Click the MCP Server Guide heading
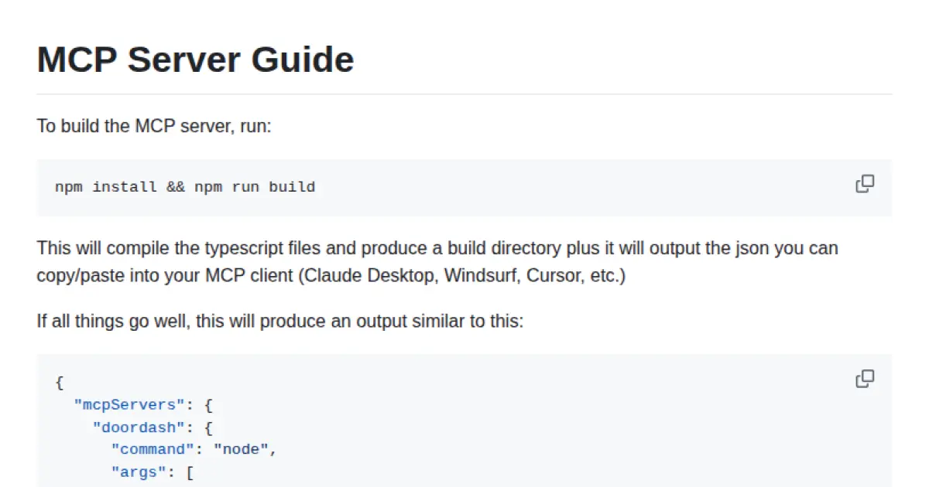Viewport: 929px width, 487px height. coord(195,60)
